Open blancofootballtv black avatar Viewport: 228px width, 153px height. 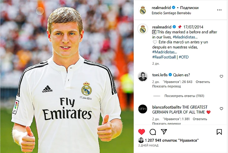[x=143, y=109]
